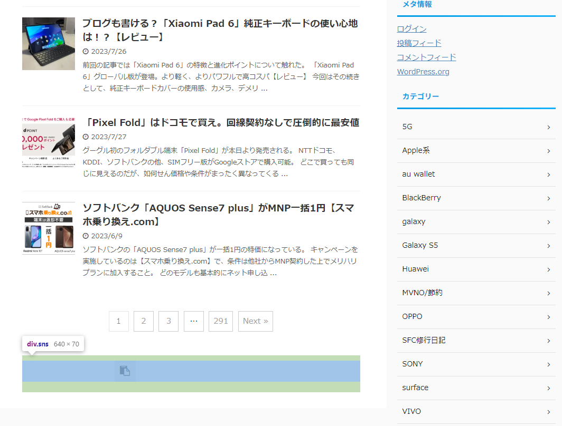The image size is (562, 426).
Task: Go to page 2 of the article list
Action: tap(143, 321)
